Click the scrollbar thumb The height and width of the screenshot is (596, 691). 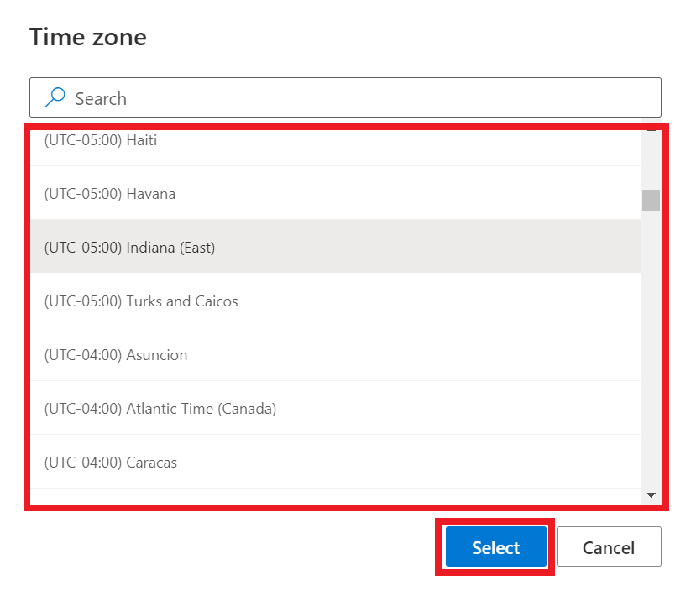(651, 199)
